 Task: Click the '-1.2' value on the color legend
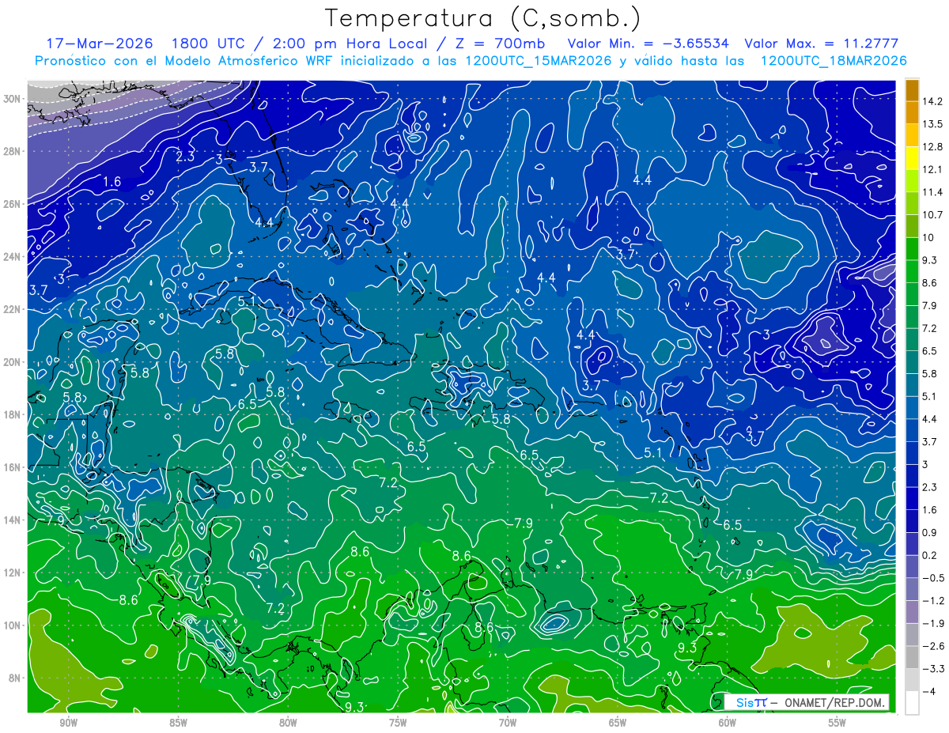click(933, 601)
